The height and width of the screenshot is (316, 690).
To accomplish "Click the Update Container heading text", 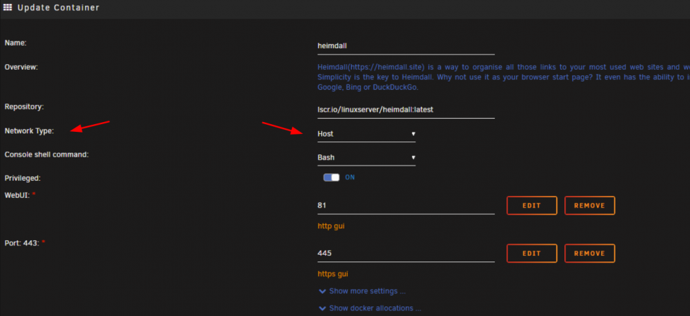I will coord(59,8).
